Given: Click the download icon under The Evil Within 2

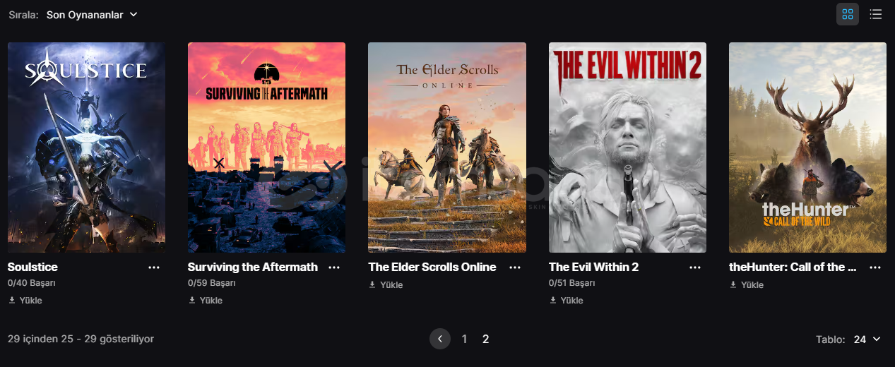Looking at the screenshot, I should [553, 300].
